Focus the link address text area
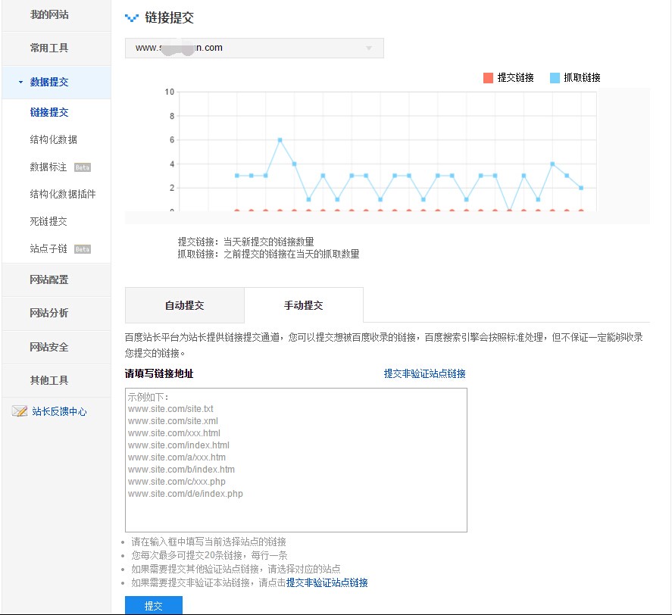The image size is (672, 615). click(x=296, y=460)
